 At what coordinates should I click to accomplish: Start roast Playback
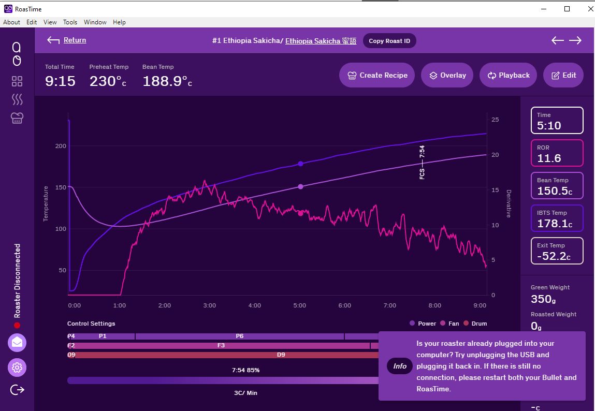click(x=508, y=75)
